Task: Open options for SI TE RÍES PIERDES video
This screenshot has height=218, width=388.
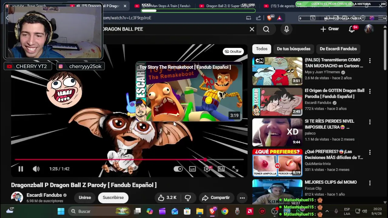Action: 370,122
